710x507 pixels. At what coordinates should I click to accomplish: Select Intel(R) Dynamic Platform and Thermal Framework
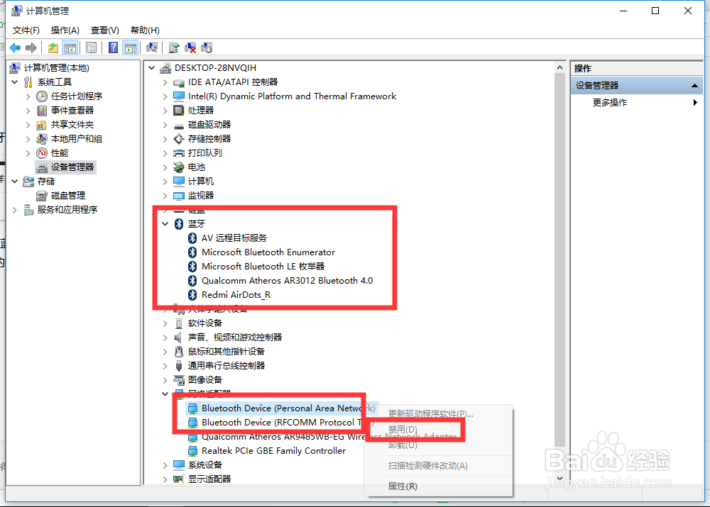pos(292,96)
